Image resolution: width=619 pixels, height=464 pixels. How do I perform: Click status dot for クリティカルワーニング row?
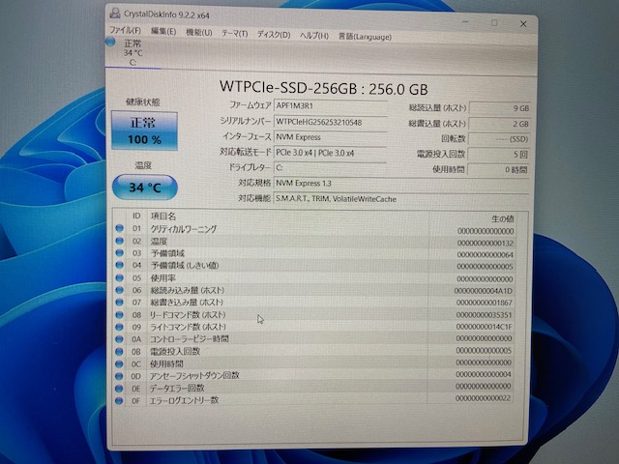pos(120,229)
